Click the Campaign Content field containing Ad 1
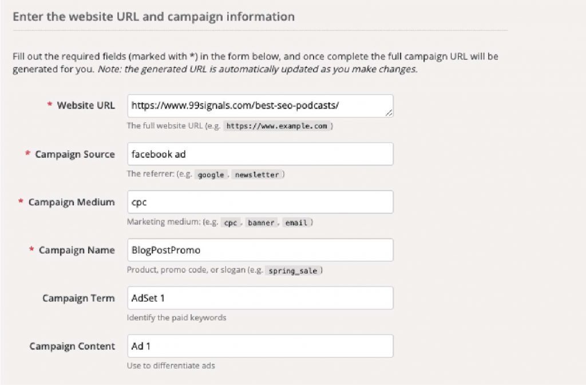This screenshot has height=385, width=586. coord(260,346)
